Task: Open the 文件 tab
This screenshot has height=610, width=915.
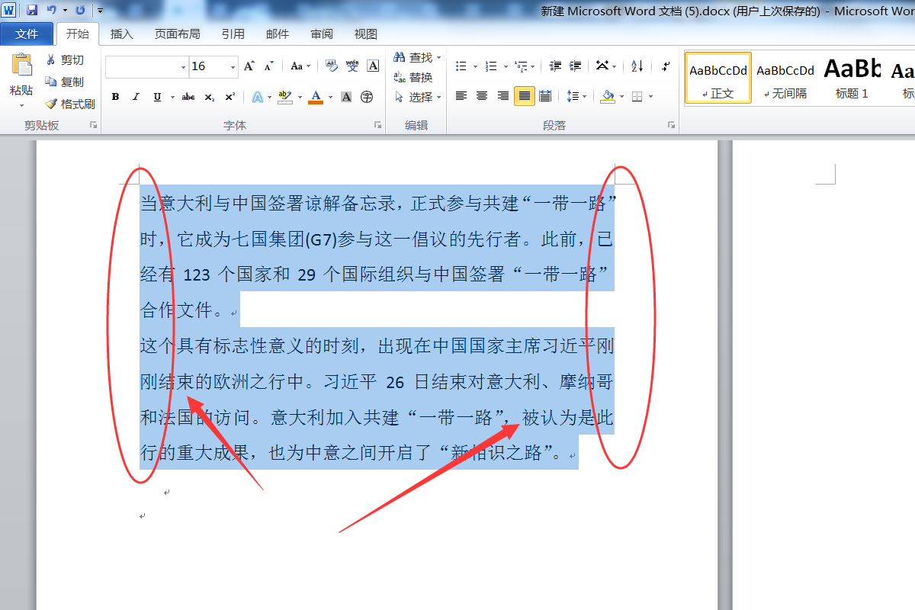Action: pos(27,34)
